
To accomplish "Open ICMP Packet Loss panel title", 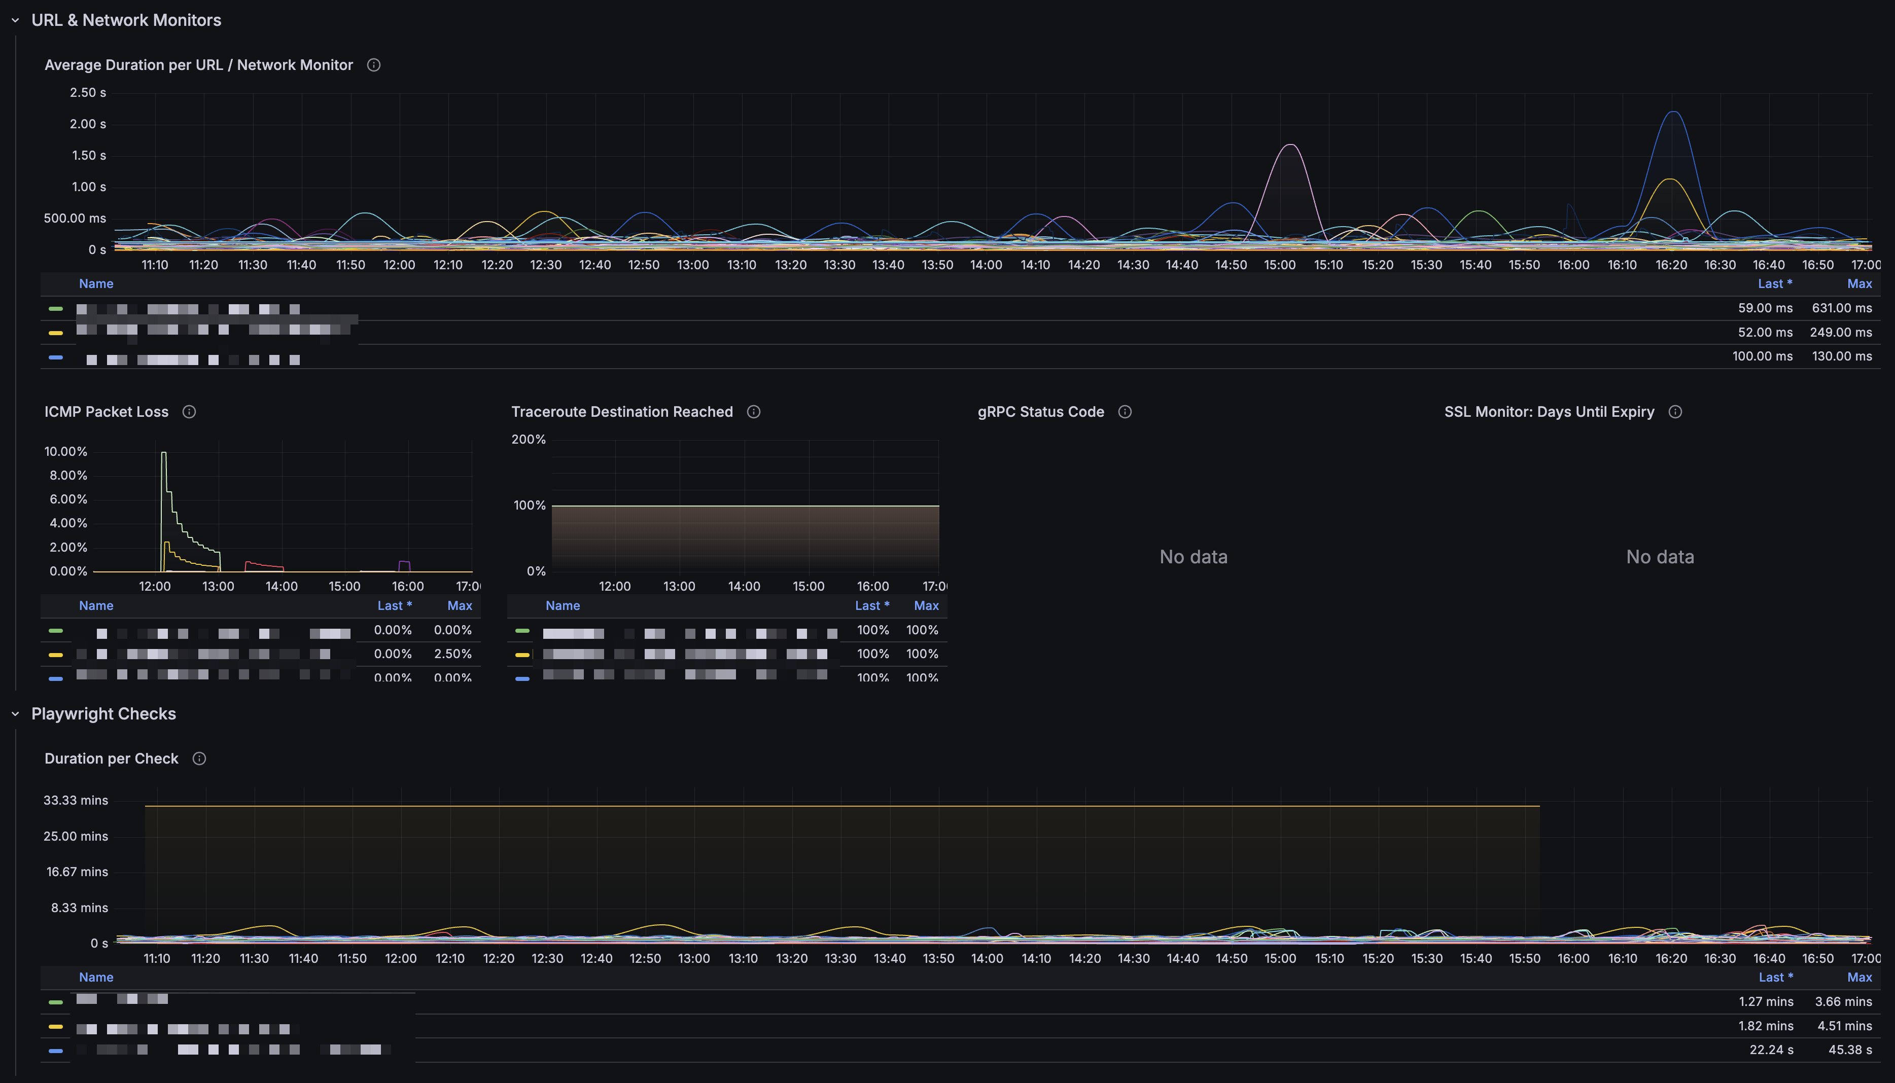I will coord(107,412).
